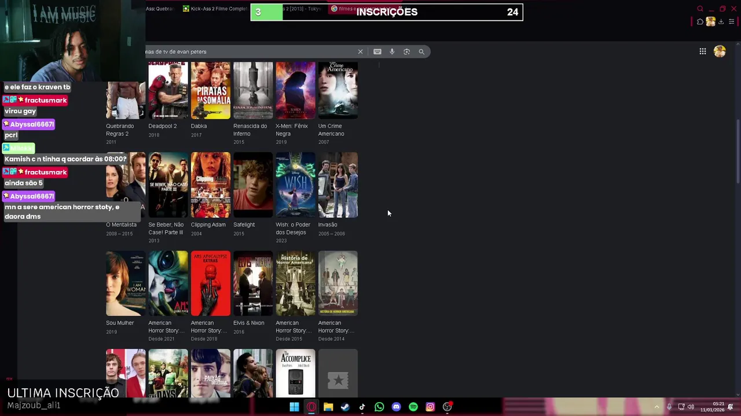This screenshot has width=741, height=416.
Task: Open the Wish: o Poder dos Desejos poster
Action: point(295,185)
